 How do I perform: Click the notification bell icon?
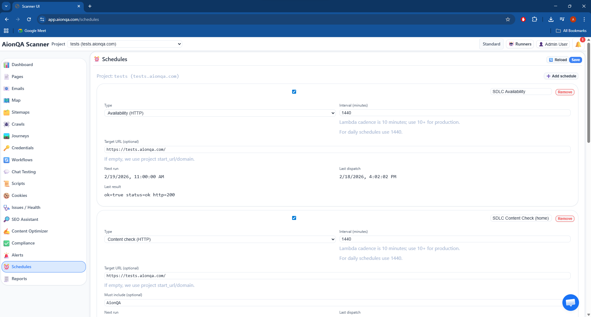(578, 44)
